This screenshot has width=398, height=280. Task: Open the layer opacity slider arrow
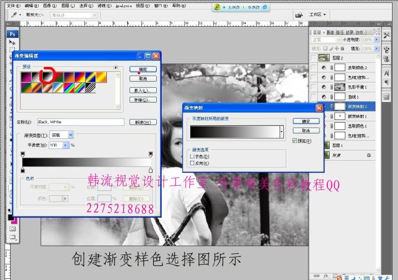click(x=377, y=40)
